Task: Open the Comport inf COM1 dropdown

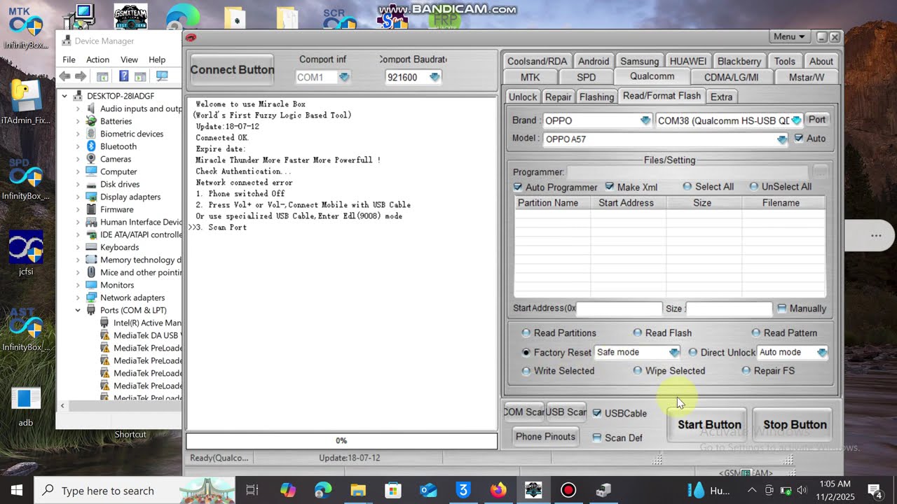Action: tap(343, 77)
